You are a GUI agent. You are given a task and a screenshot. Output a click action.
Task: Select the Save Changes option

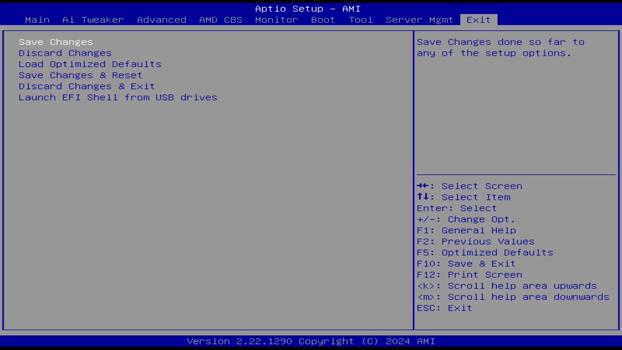pyautogui.click(x=56, y=42)
